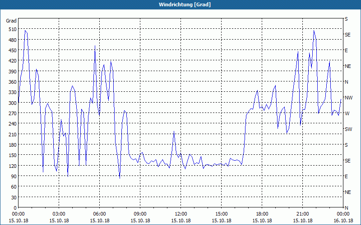Click the '21:00' time axis label
This screenshot has height=225, width=361.
(302, 214)
